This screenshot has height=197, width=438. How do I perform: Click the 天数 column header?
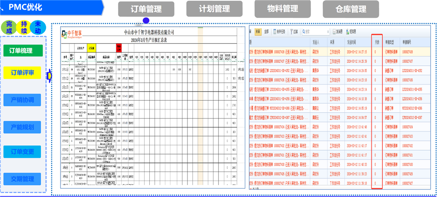point(377,42)
